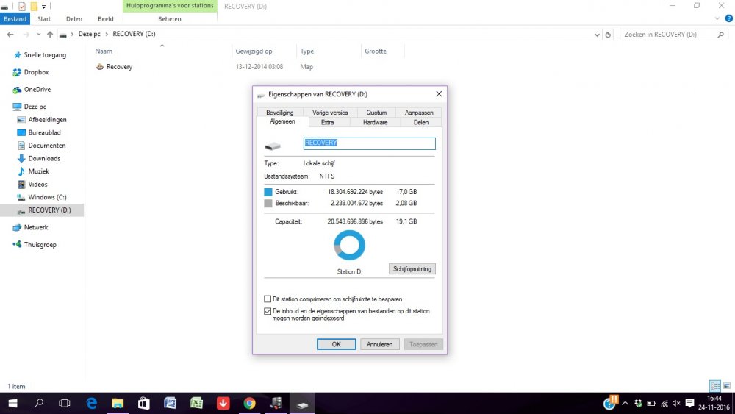Screen dimensions: 735x414
Task: Open the Beeld ribbon tab
Action: [105, 19]
